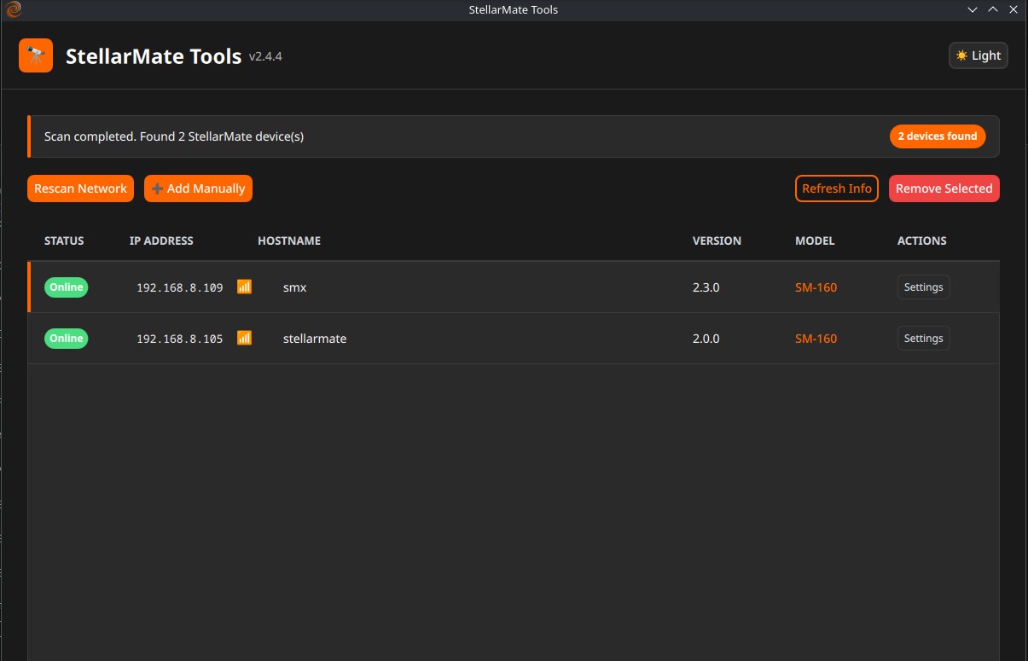Click the STATUS column header
This screenshot has height=661, width=1028.
[64, 241]
